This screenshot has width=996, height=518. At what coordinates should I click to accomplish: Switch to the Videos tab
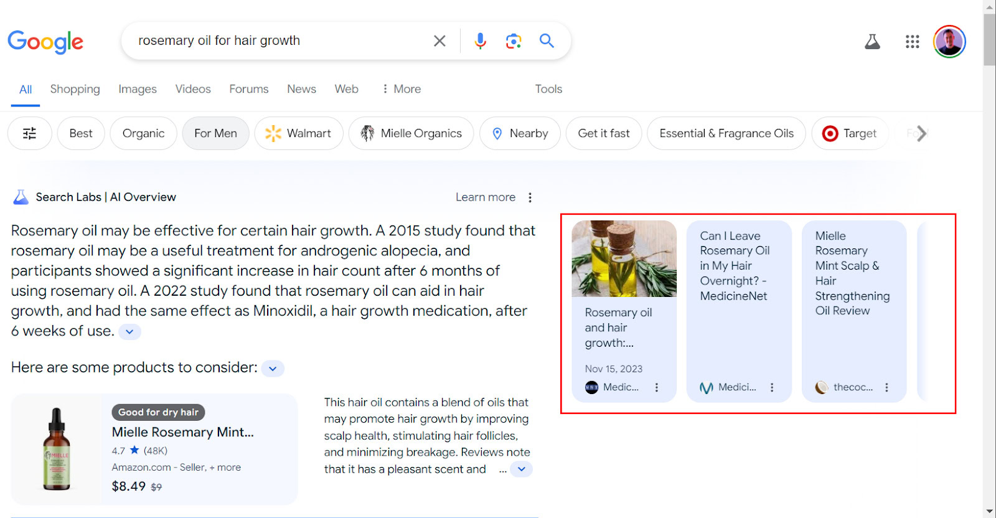pos(193,89)
